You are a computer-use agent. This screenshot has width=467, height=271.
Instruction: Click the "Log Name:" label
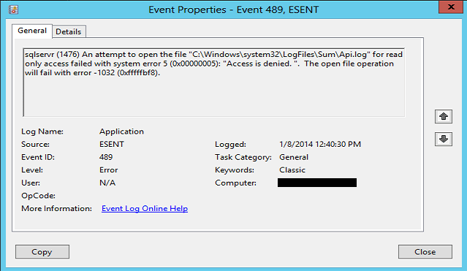[x=42, y=131]
